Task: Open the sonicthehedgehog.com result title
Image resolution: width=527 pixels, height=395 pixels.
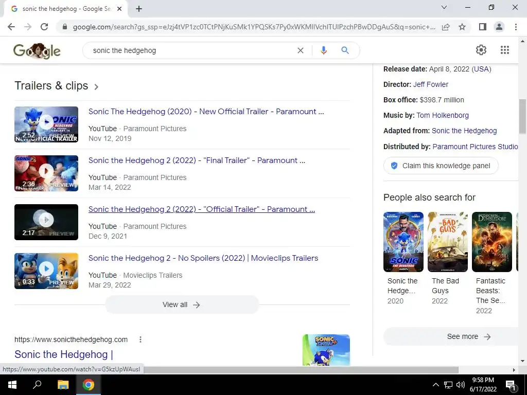Action: click(64, 354)
